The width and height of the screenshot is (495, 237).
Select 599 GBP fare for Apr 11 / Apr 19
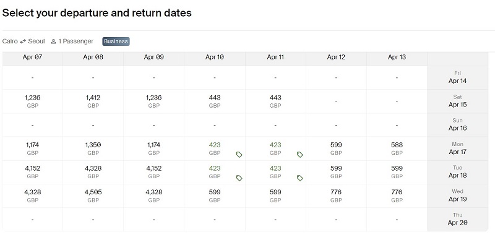[275, 196]
